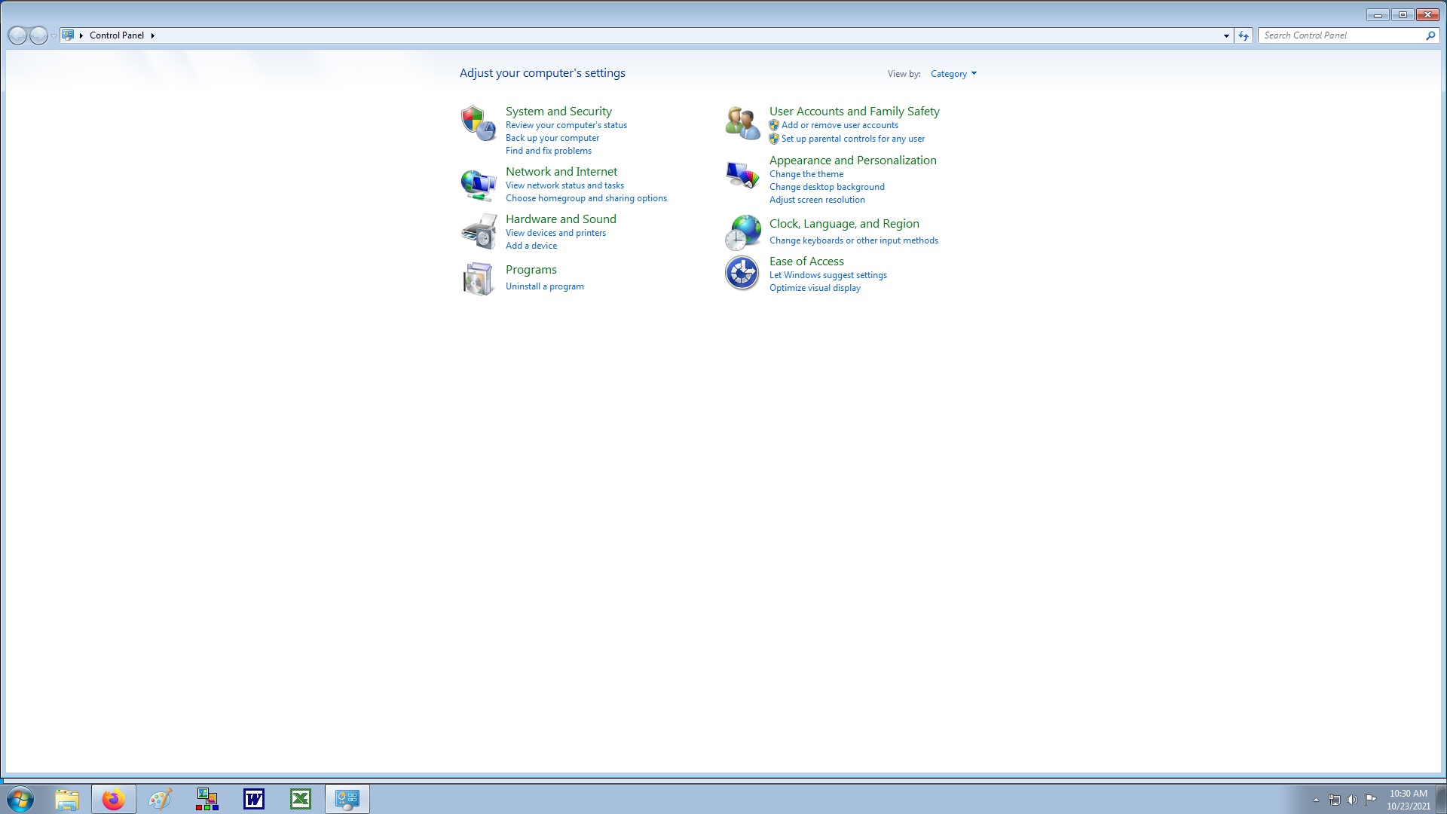Open the Hardware and Sound printer icon

coord(479,231)
